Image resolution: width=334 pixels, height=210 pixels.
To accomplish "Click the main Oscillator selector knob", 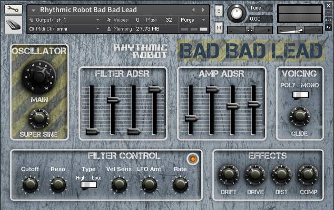I will 39,77.
